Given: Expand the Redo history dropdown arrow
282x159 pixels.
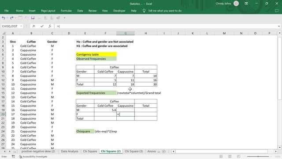Looking at the screenshot, I should point(15,18).
